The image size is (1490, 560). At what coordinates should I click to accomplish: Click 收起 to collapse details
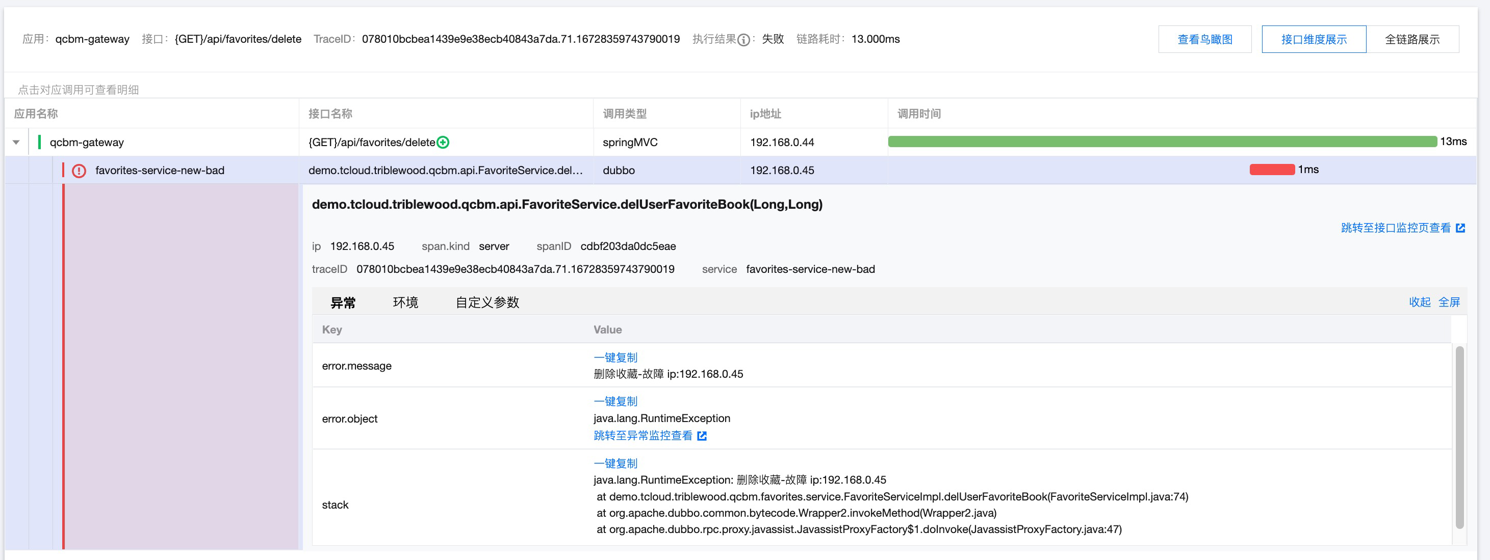(1420, 302)
